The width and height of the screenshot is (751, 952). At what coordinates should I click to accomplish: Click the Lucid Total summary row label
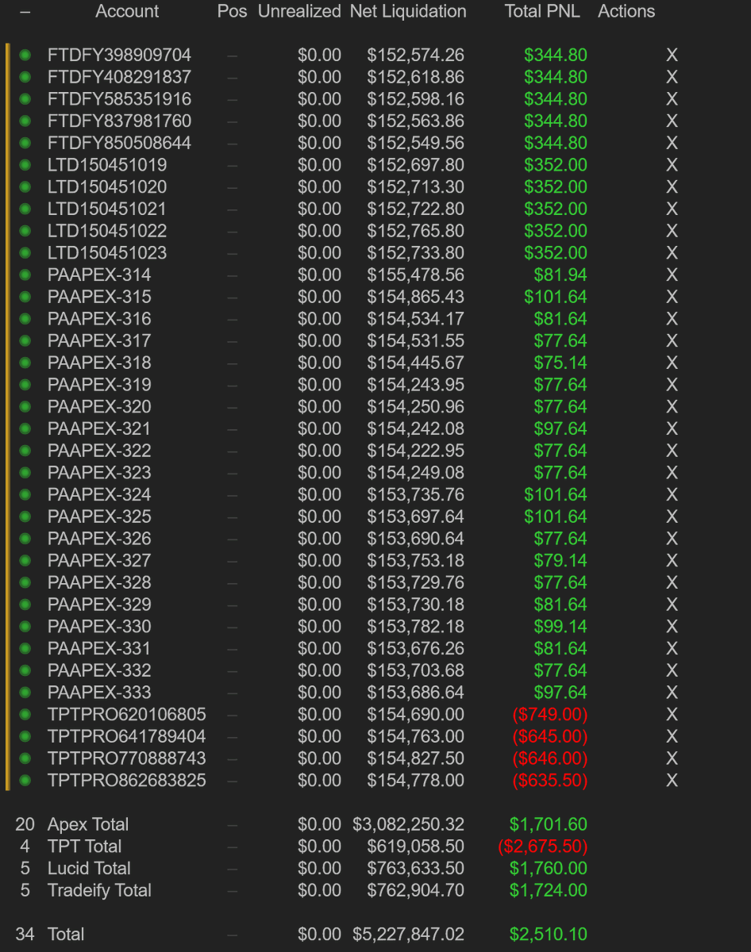coord(89,869)
